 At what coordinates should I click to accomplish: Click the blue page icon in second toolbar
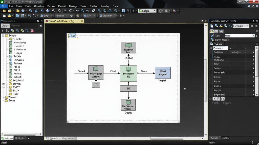[17, 16]
